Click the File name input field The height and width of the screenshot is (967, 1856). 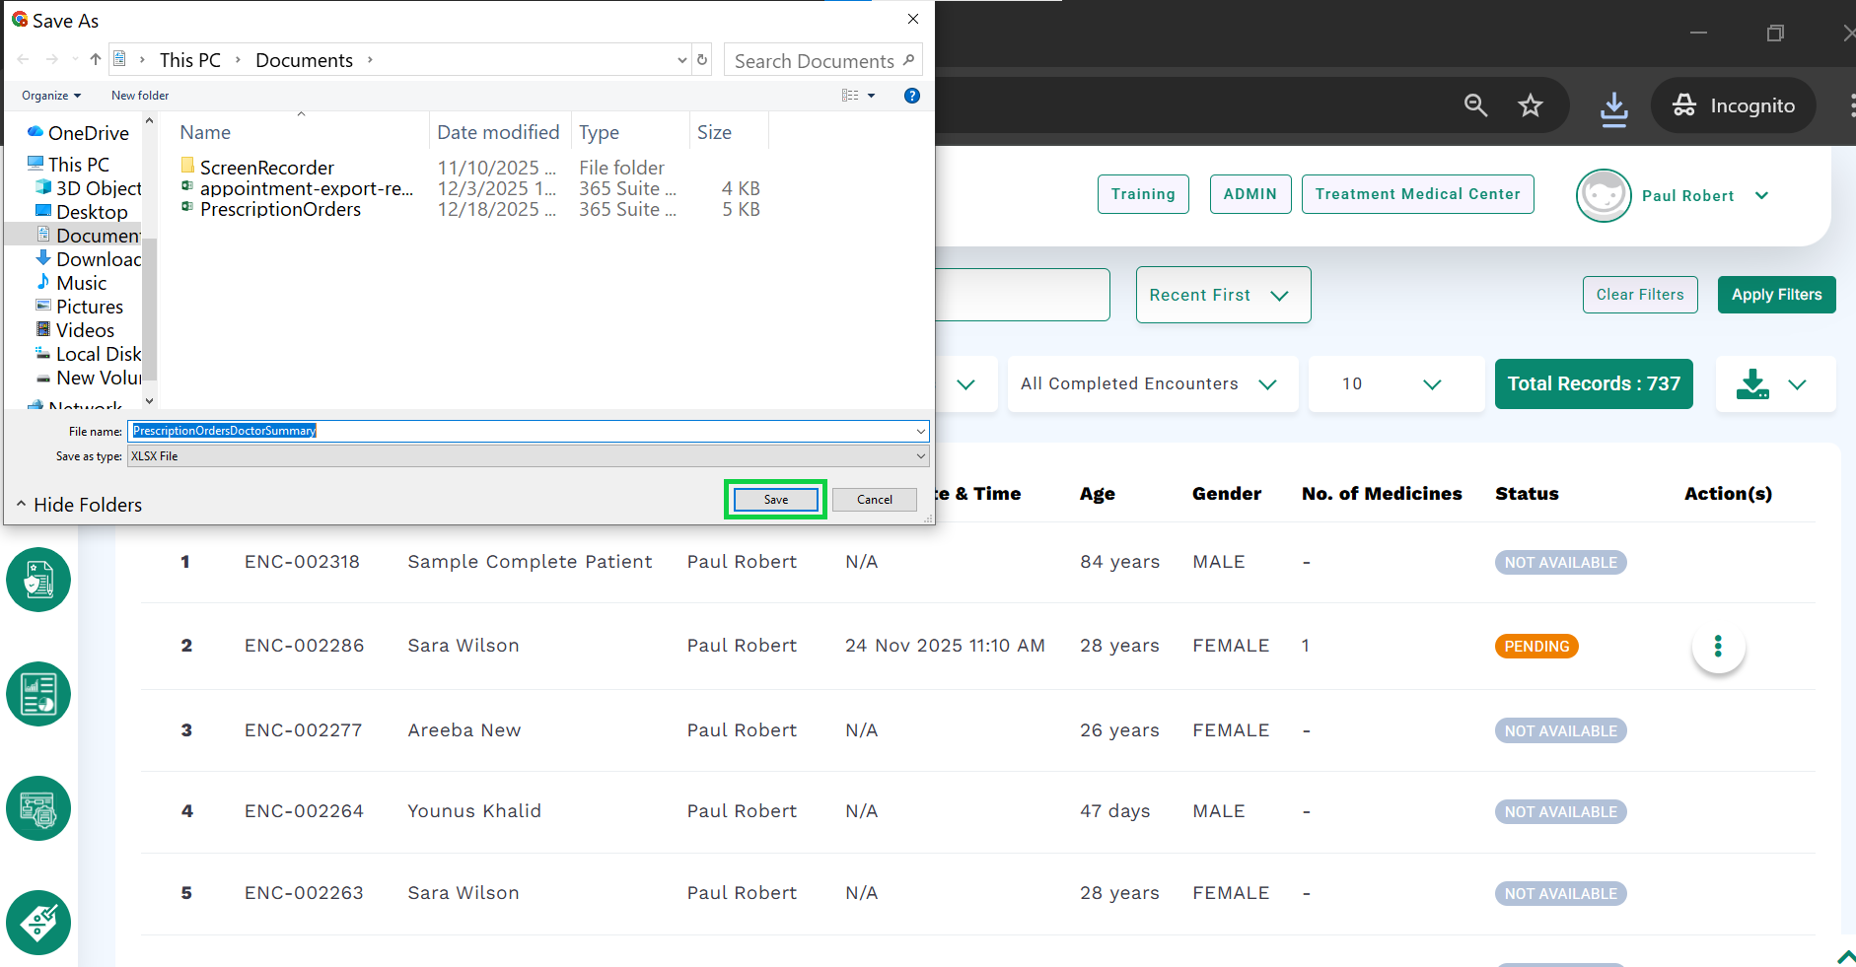(523, 431)
